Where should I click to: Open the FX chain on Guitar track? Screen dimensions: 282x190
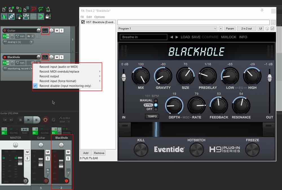pyautogui.click(x=4, y=36)
